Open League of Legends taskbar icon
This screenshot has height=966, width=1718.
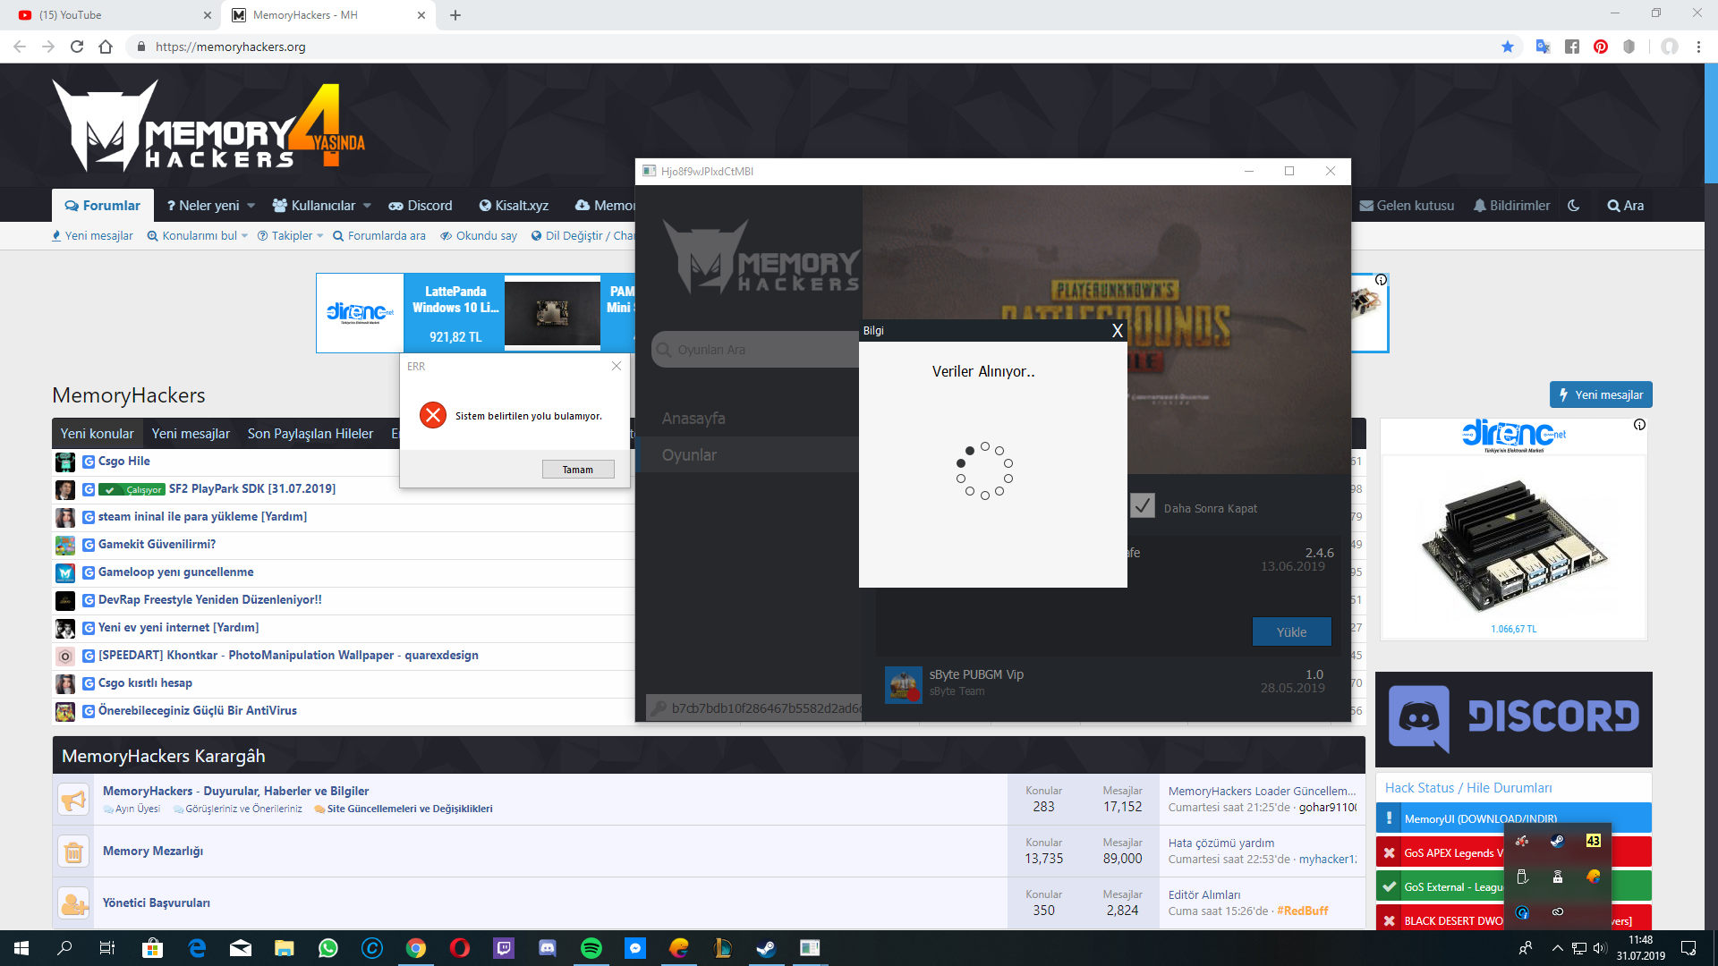(723, 948)
